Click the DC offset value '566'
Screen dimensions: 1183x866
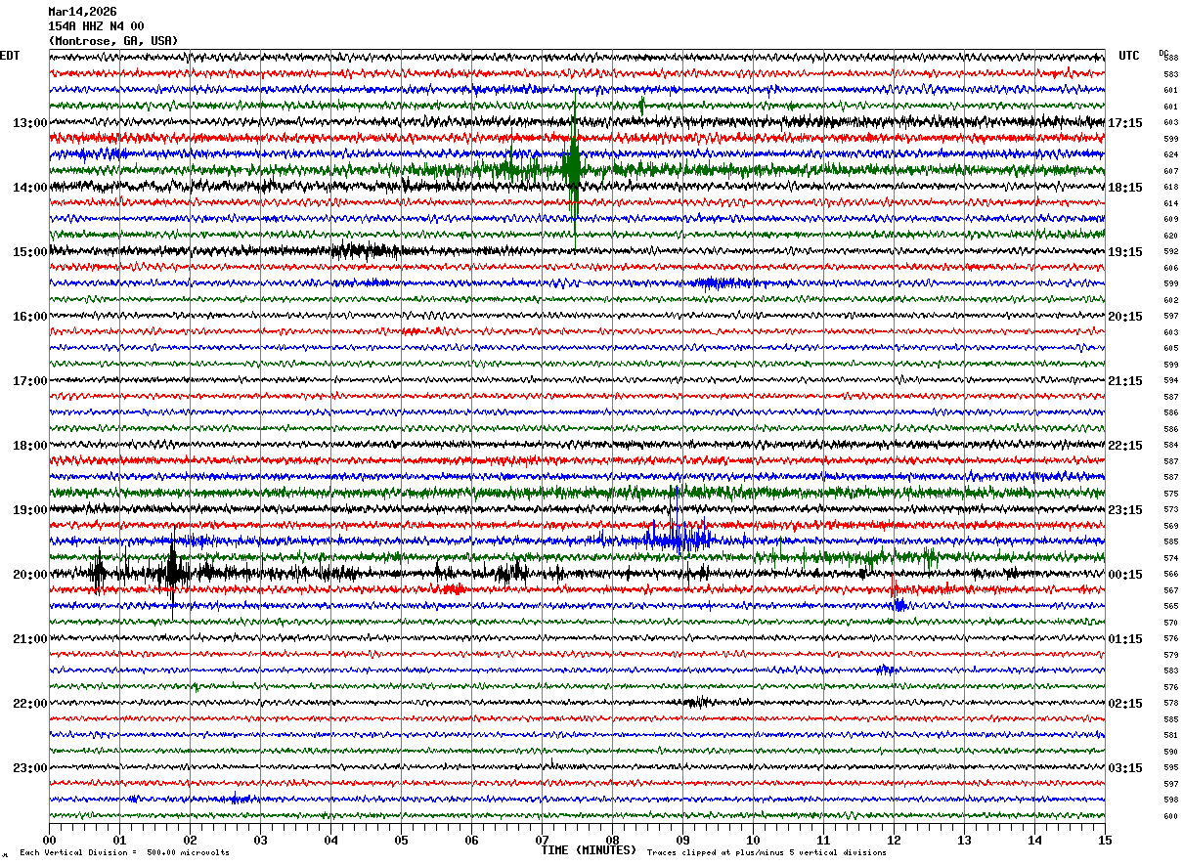coord(1170,575)
